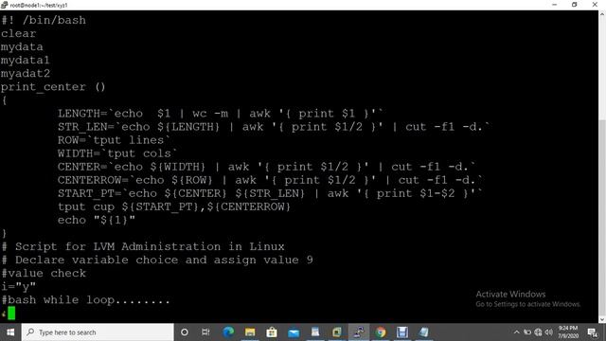Click the scrollbar down arrow
Screen dimensions: 606x341
[x=602, y=319]
